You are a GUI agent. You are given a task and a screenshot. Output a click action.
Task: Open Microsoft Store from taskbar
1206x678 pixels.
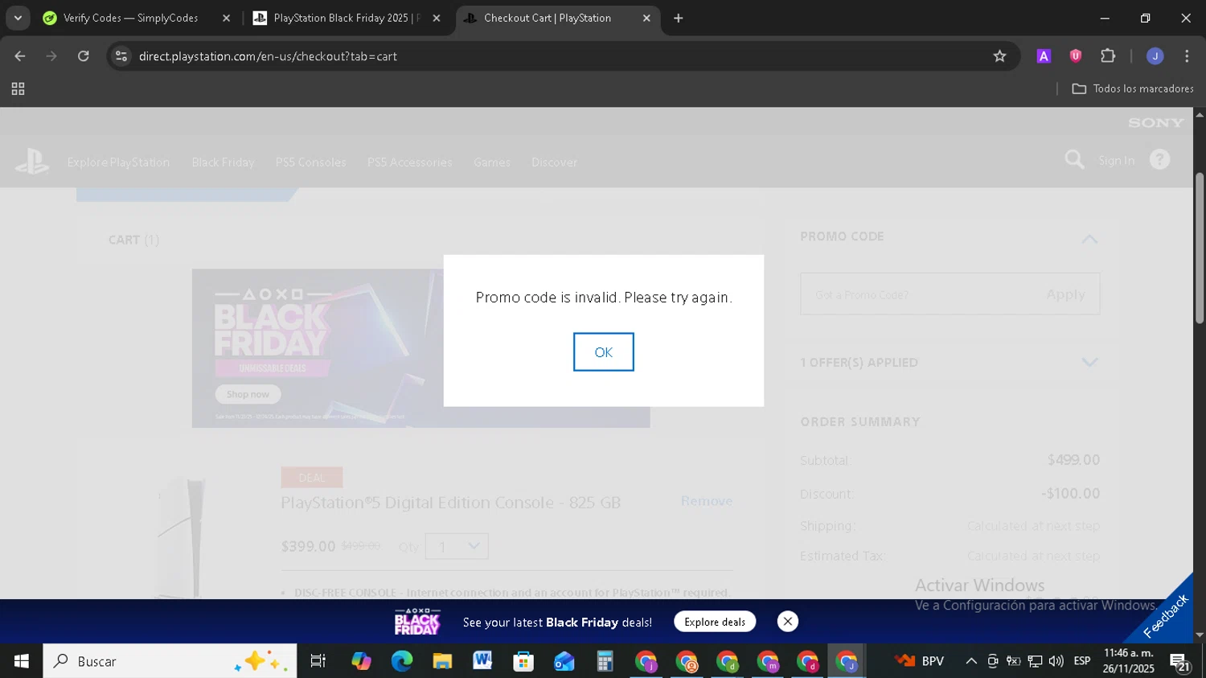coord(523,661)
